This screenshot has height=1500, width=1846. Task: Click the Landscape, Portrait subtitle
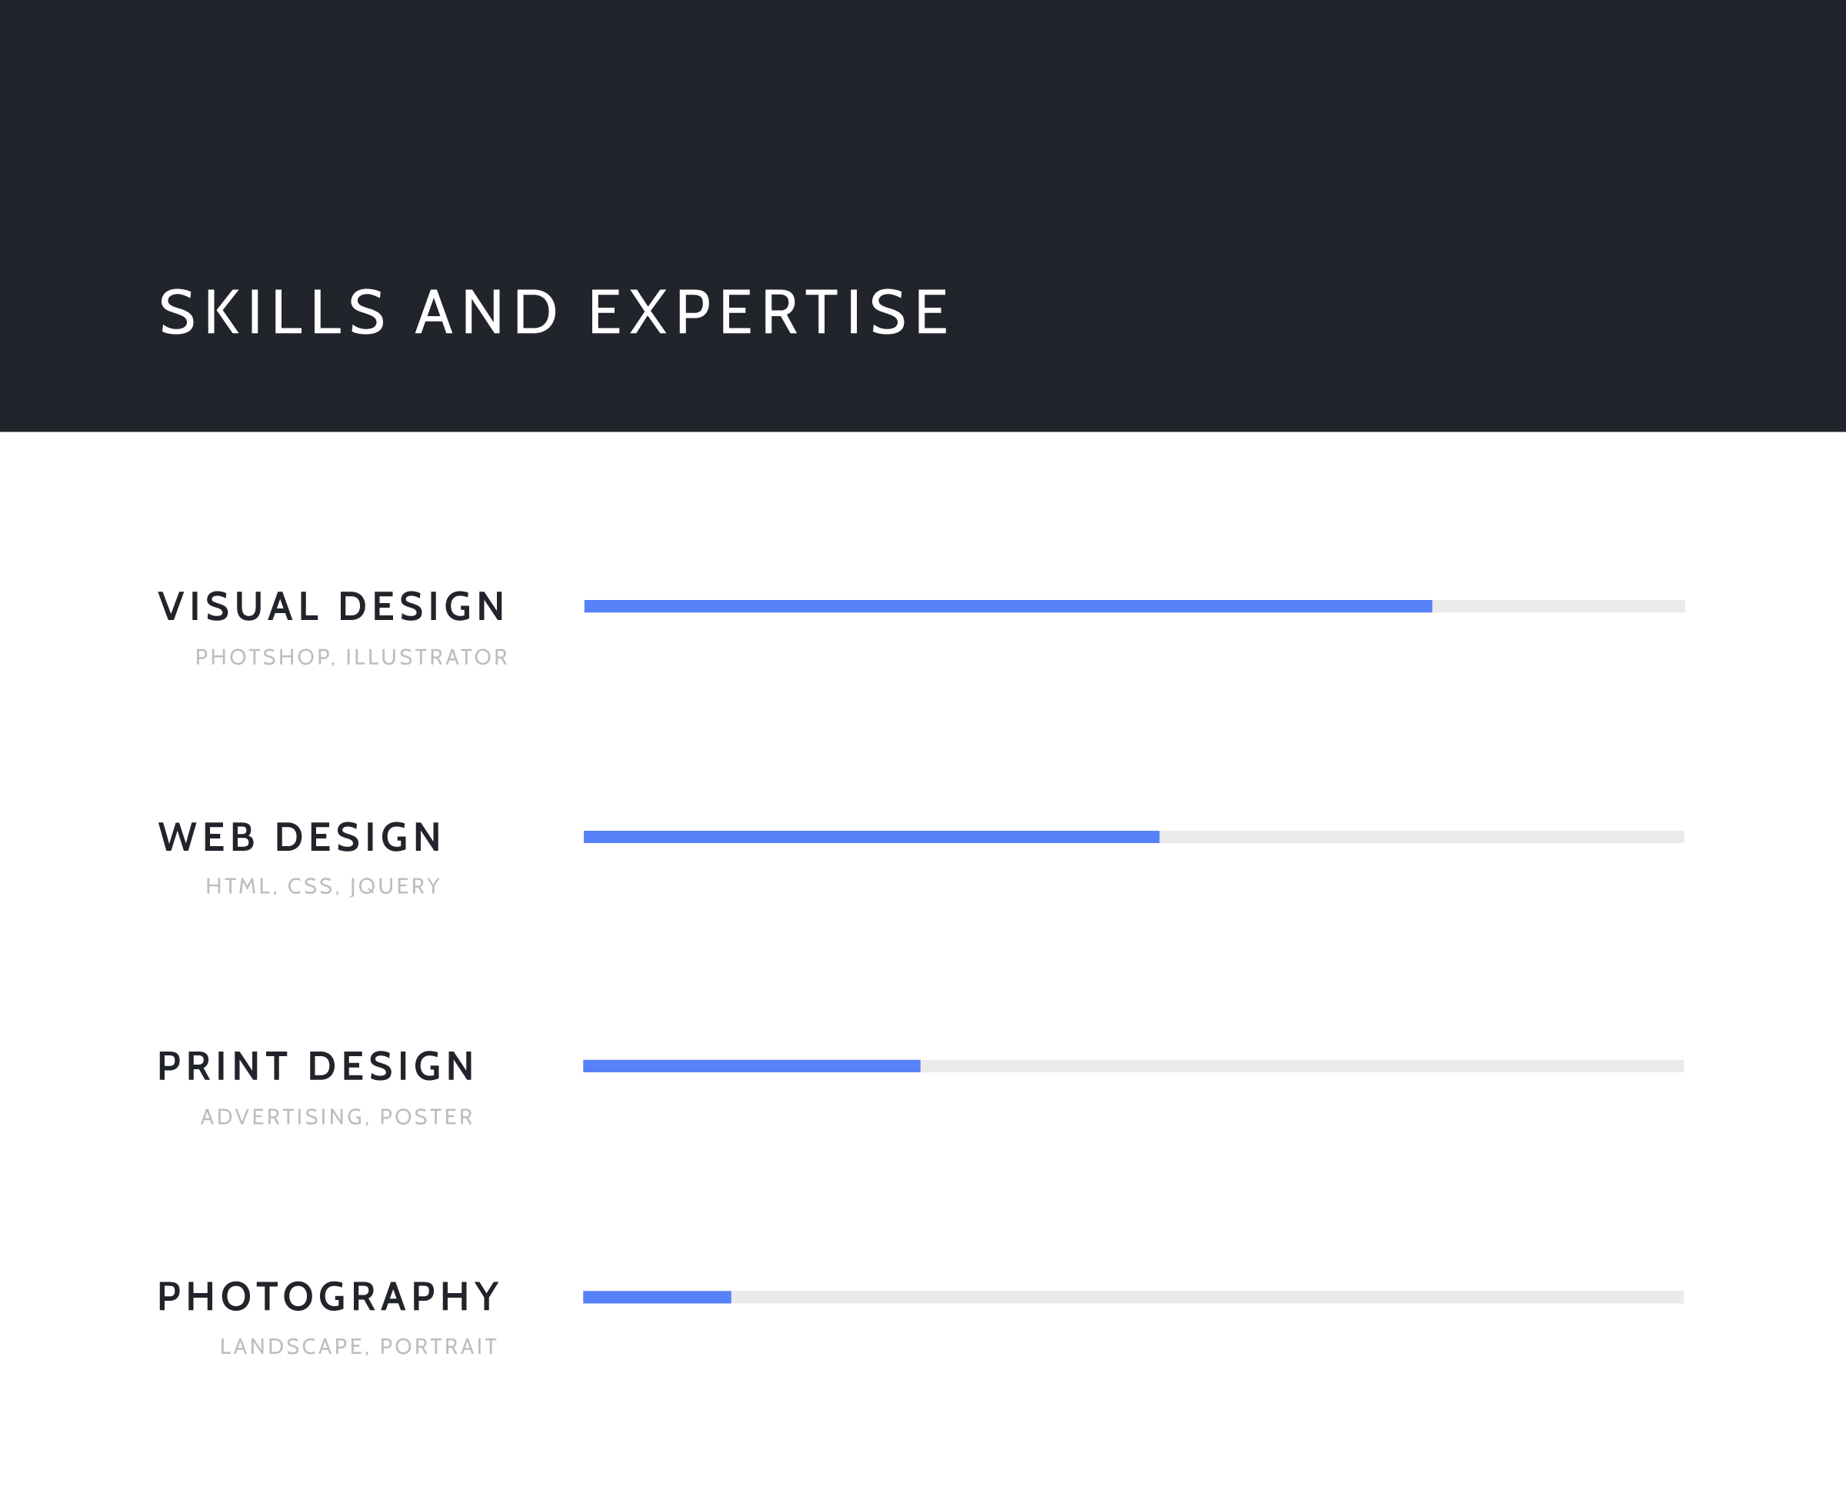coord(358,1347)
